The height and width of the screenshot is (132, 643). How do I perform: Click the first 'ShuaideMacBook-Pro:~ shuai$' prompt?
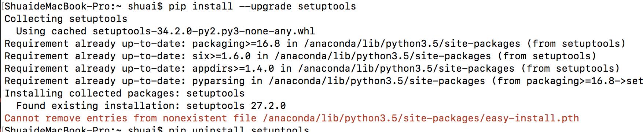coord(84,7)
